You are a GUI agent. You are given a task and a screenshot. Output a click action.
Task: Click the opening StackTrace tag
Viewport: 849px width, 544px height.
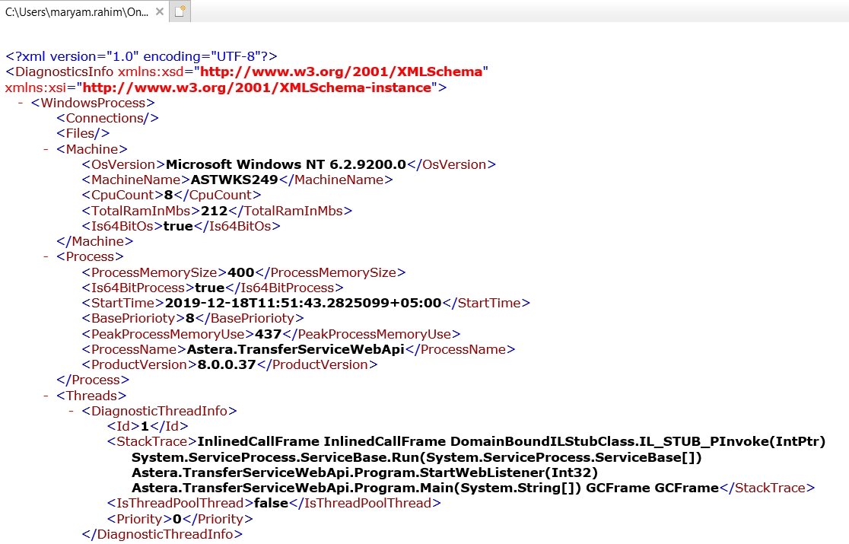coord(152,442)
